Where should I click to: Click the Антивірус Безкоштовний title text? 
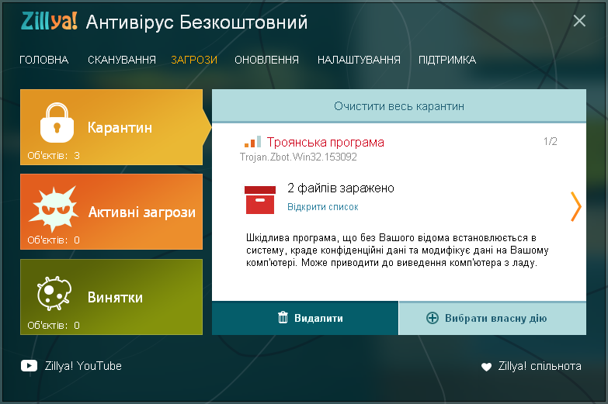click(x=197, y=22)
